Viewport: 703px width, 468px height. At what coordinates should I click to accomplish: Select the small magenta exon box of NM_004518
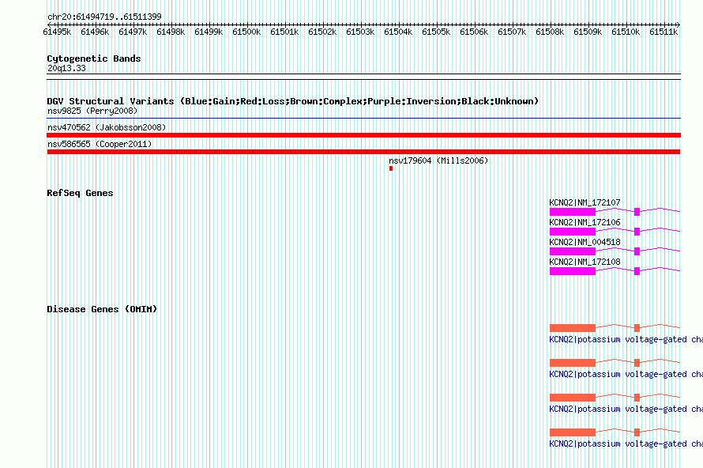pyautogui.click(x=637, y=251)
